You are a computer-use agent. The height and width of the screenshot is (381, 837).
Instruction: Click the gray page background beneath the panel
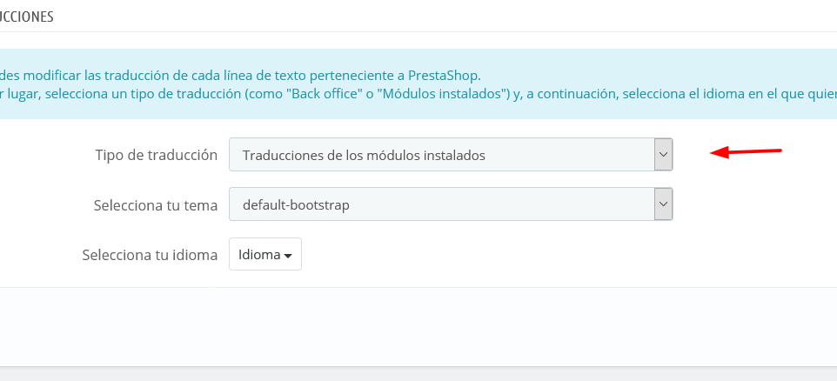click(x=418, y=374)
